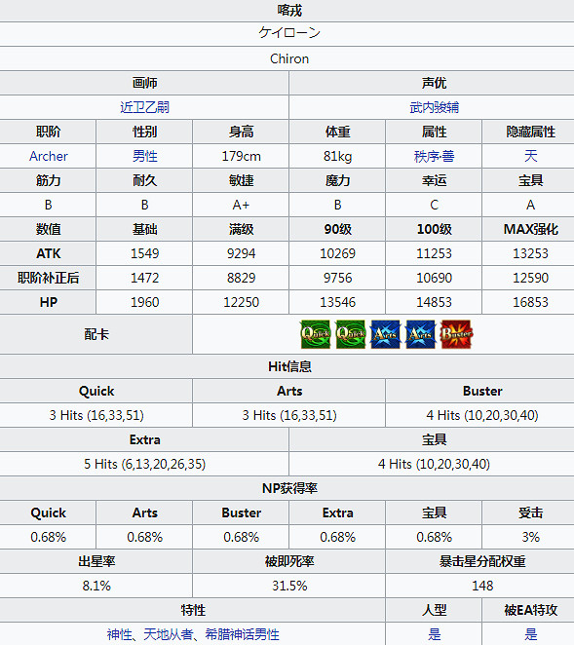Click the 声优 header cell
This screenshot has width=574, height=645.
tap(432, 83)
